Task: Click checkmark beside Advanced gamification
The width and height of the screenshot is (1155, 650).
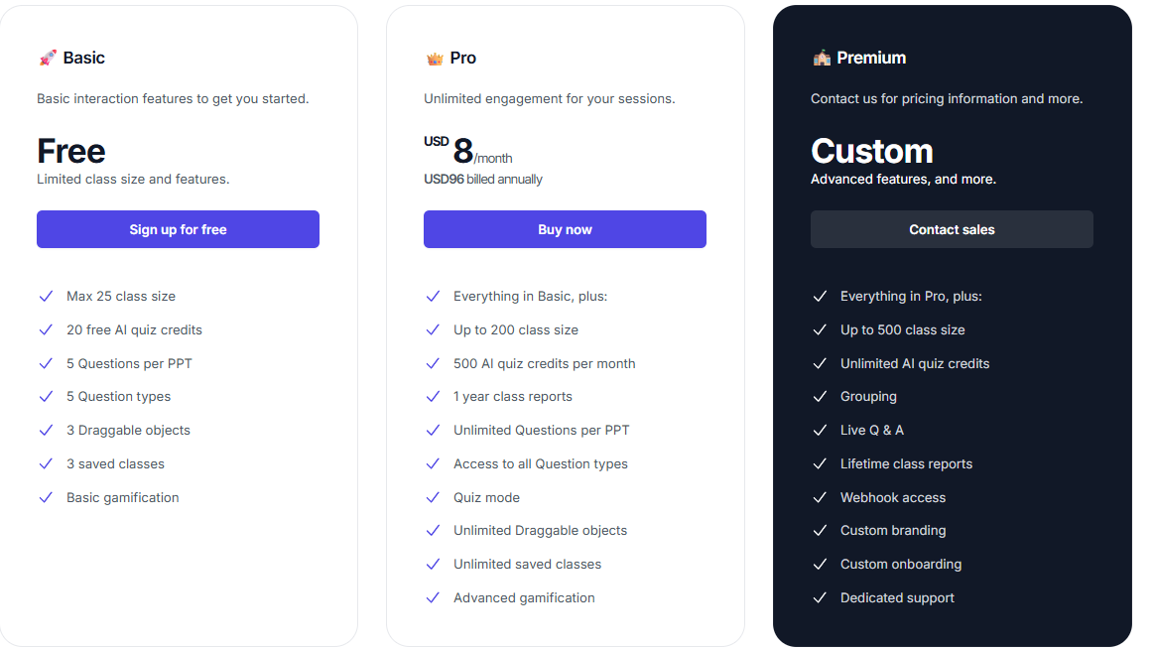Action: coord(433,597)
